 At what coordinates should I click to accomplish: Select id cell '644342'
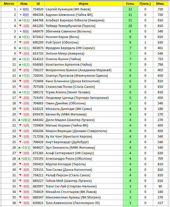38,120
